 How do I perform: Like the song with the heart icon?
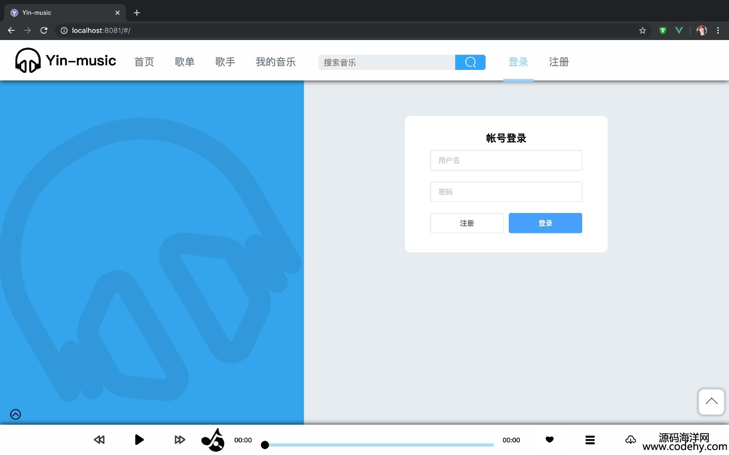[549, 440]
